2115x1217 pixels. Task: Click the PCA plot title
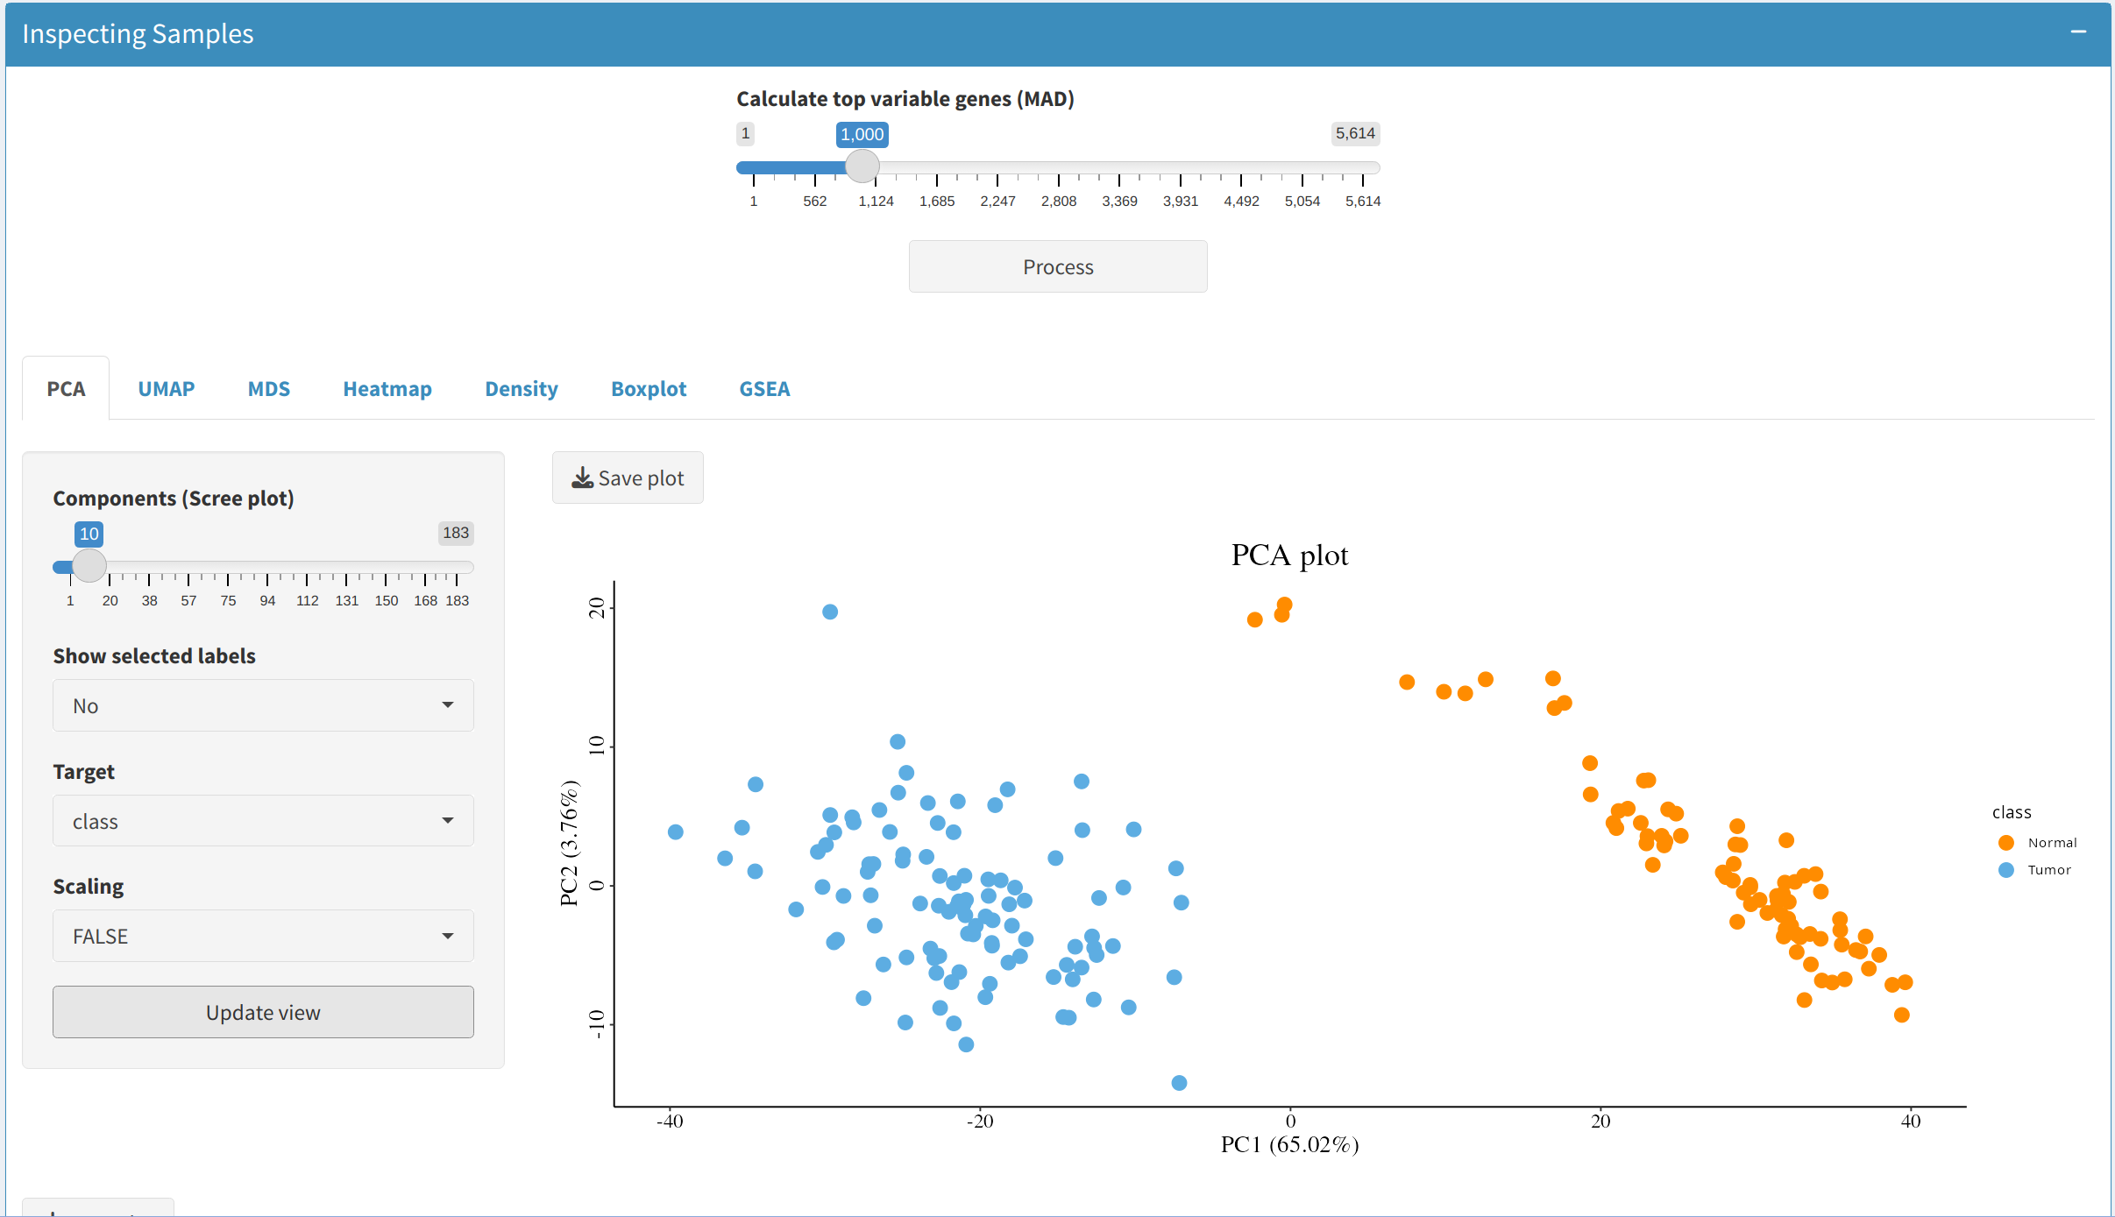coord(1289,555)
